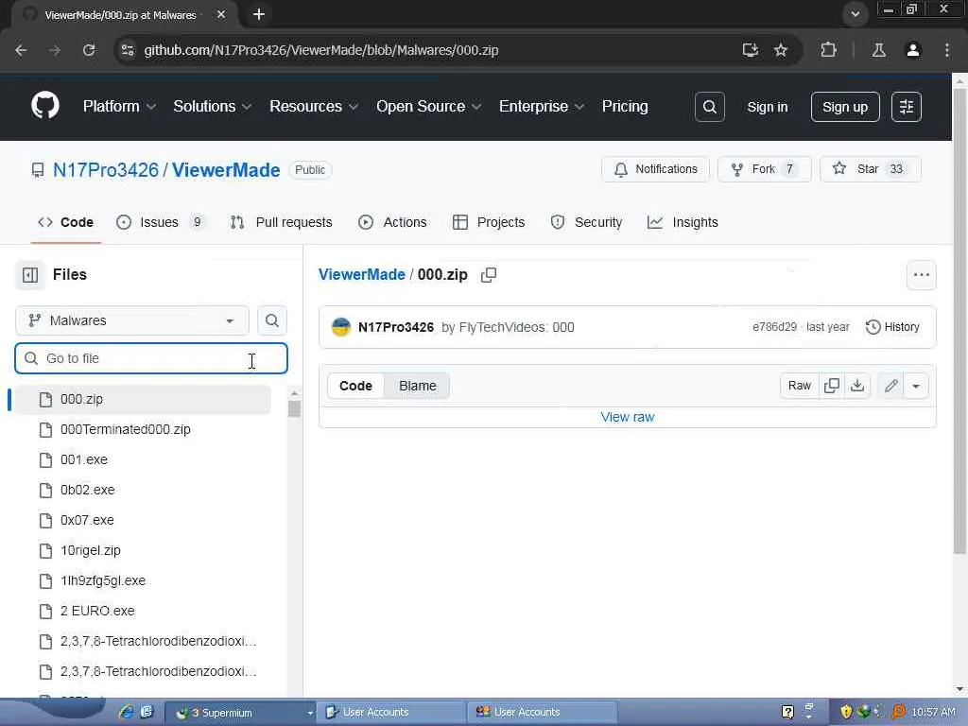Copy raw file contents icon
The width and height of the screenshot is (968, 726).
[x=832, y=386]
